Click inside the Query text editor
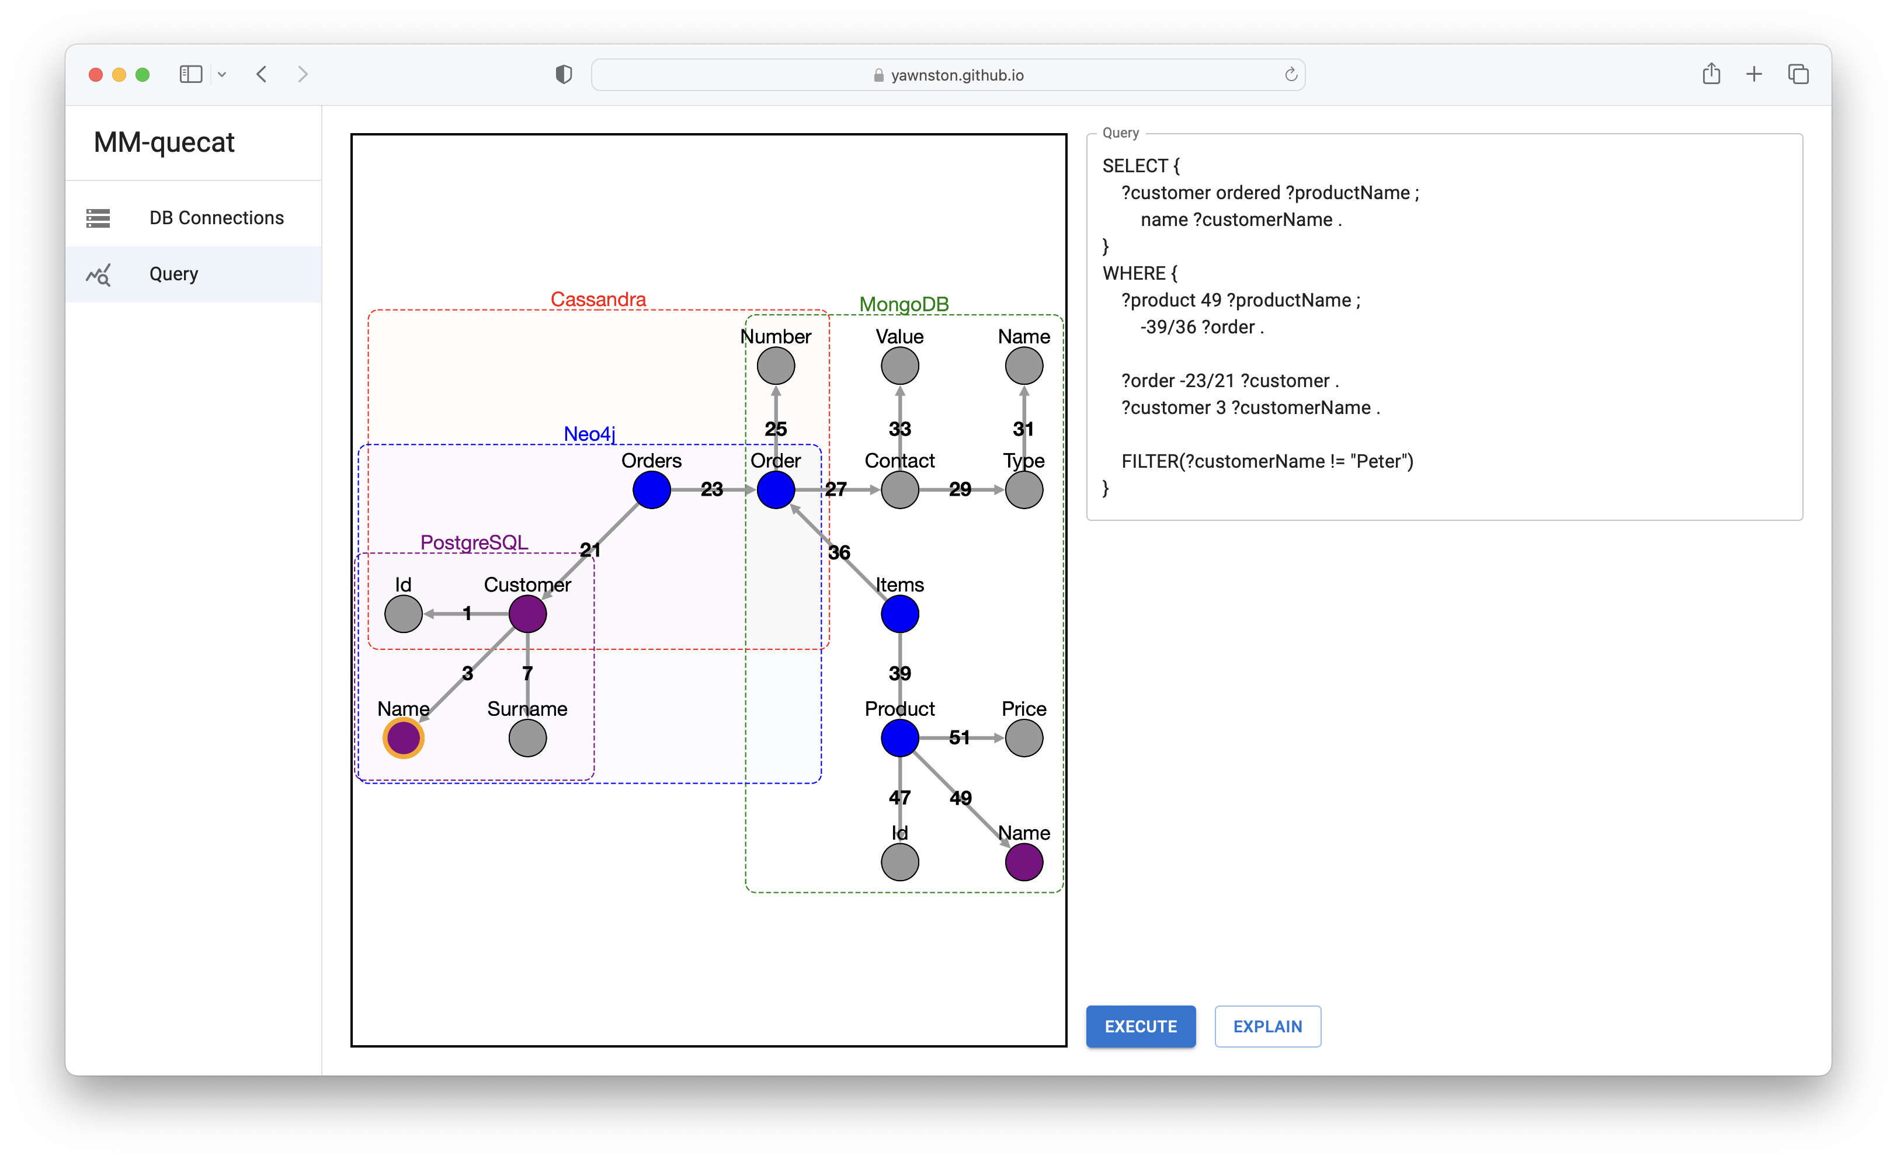Image resolution: width=1897 pixels, height=1162 pixels. point(1444,327)
